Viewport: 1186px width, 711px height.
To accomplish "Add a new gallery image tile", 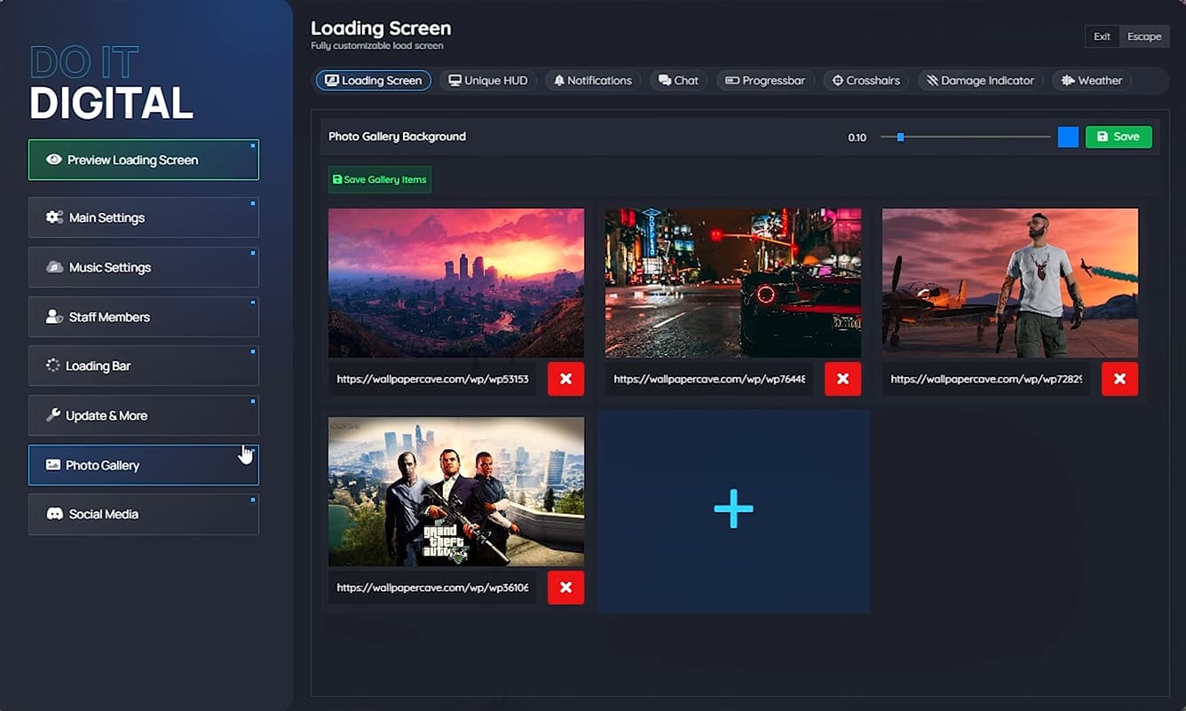I will [x=733, y=510].
